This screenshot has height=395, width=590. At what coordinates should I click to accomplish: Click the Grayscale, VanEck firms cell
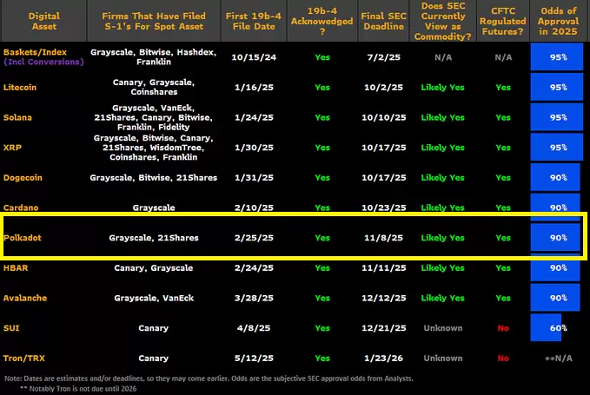[x=154, y=298]
